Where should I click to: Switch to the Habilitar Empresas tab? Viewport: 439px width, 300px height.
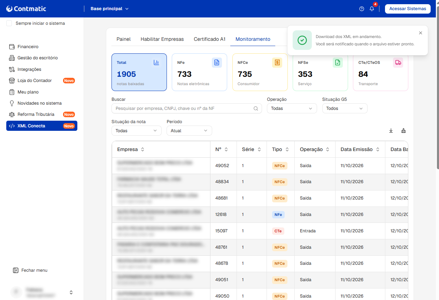[162, 39]
